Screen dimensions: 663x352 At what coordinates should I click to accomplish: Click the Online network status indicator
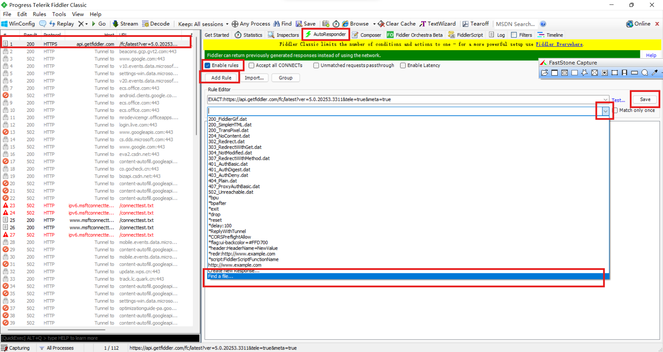tap(638, 24)
